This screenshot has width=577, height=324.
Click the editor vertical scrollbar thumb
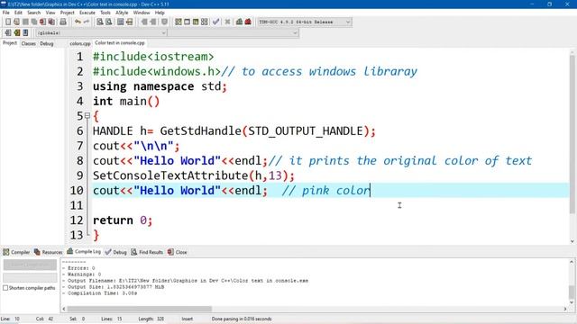(572, 134)
